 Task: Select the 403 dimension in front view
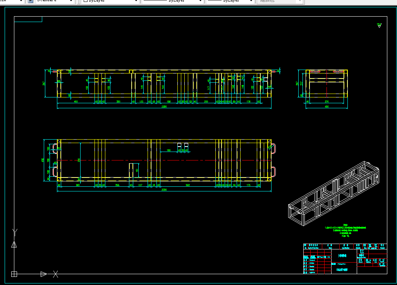tap(76, 102)
